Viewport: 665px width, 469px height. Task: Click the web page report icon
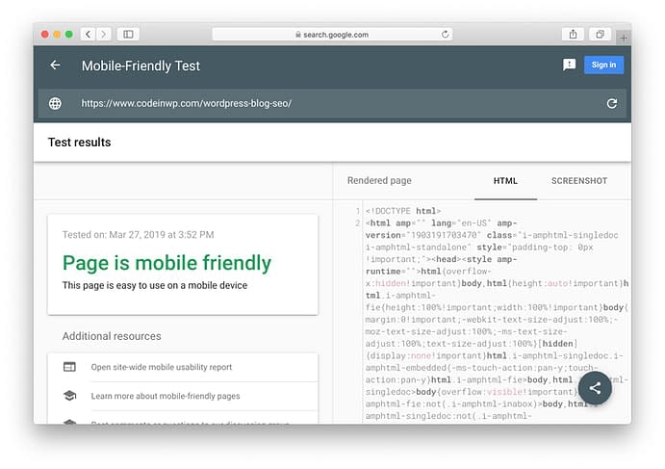pyautogui.click(x=69, y=367)
